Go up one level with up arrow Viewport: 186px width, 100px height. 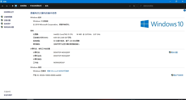(x=13, y=6)
